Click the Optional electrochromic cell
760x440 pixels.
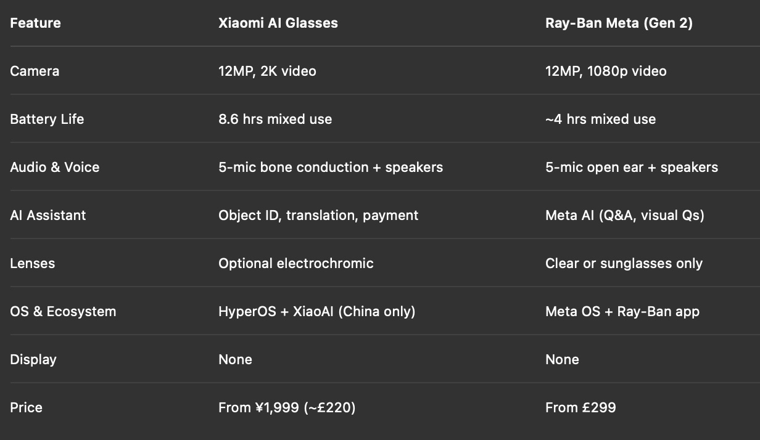click(295, 264)
